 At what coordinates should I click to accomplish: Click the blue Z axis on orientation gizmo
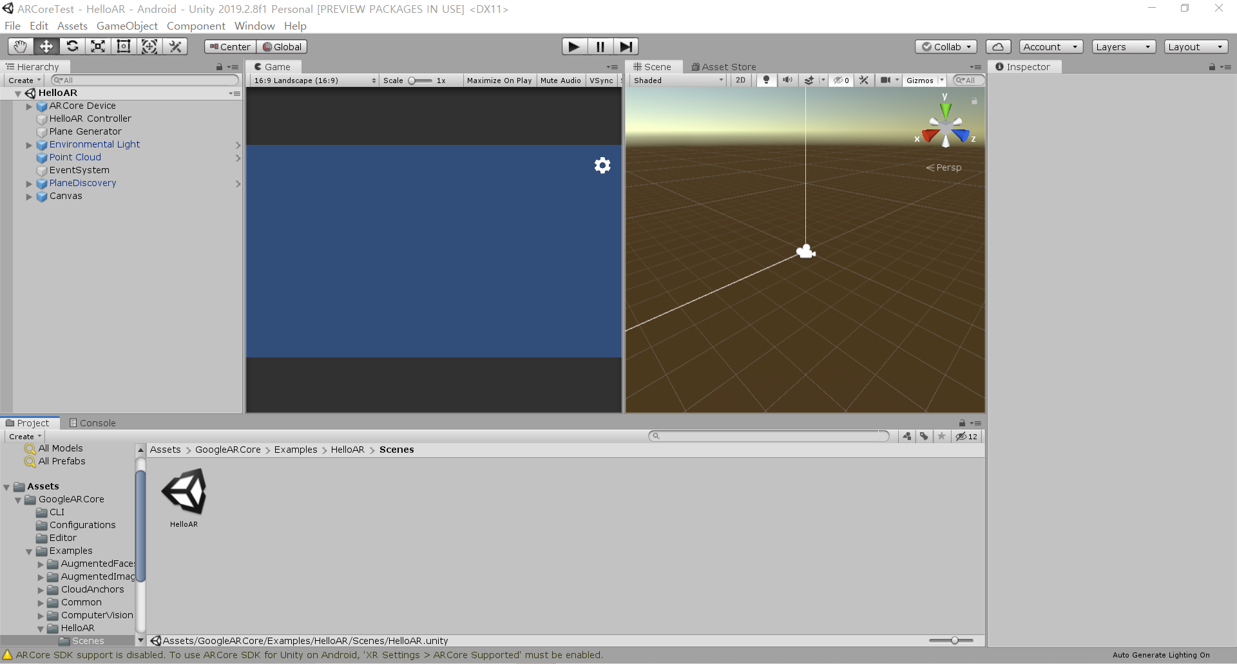click(x=962, y=136)
